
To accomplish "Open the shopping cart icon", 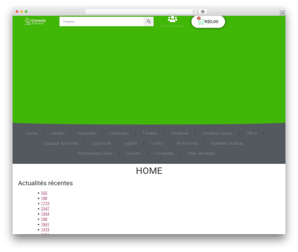I will 201,21.
